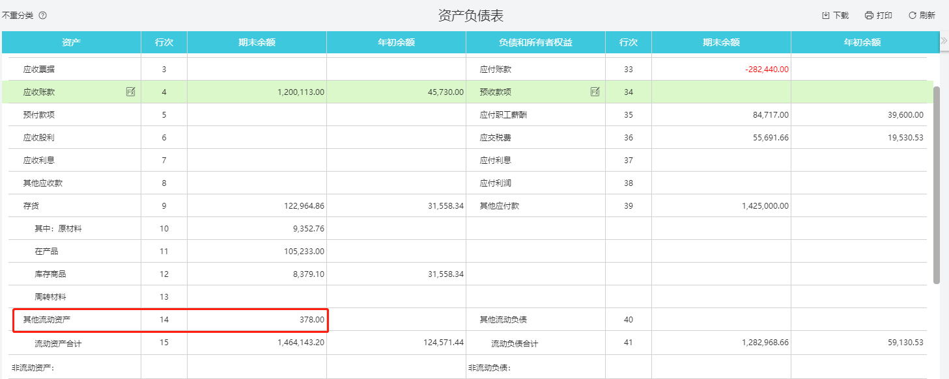
Task: Click the 59,130.53 opening total
Action: coord(904,342)
